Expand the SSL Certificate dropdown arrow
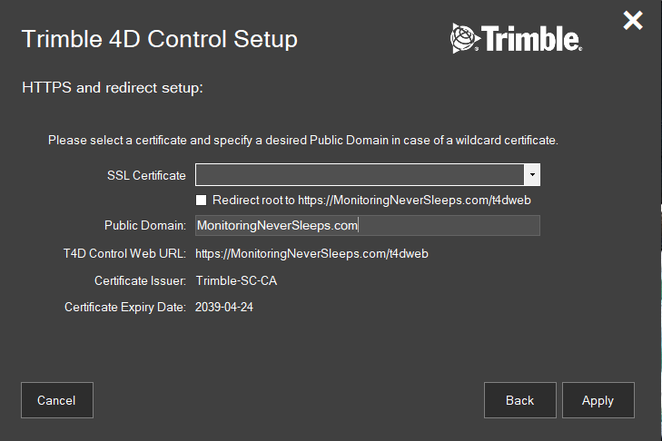 click(x=533, y=175)
